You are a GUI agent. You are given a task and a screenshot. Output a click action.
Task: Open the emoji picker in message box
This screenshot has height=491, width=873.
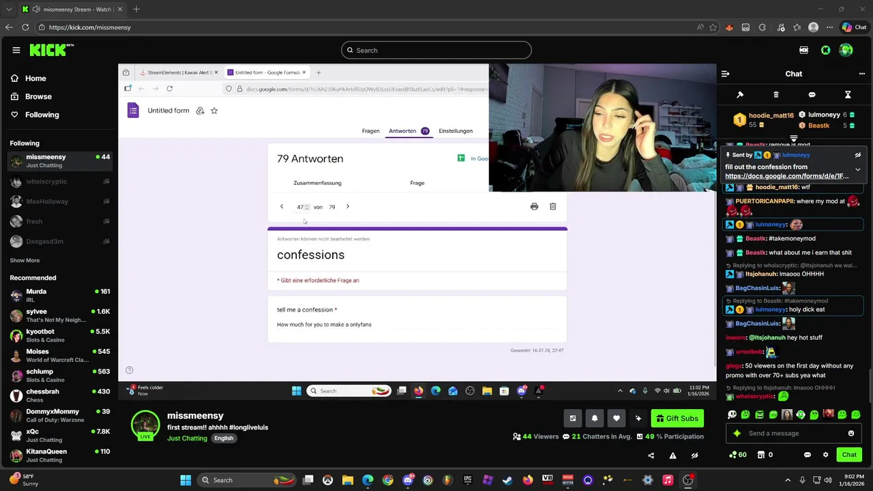851,433
